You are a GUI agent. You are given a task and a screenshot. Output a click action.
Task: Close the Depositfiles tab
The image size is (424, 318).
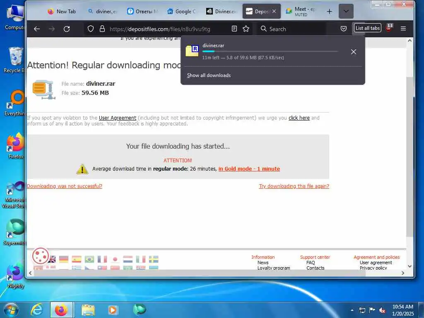tap(274, 11)
